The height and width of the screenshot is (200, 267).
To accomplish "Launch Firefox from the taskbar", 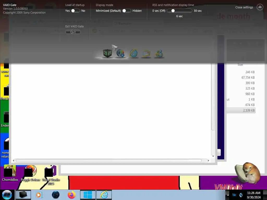I will 72,195.
